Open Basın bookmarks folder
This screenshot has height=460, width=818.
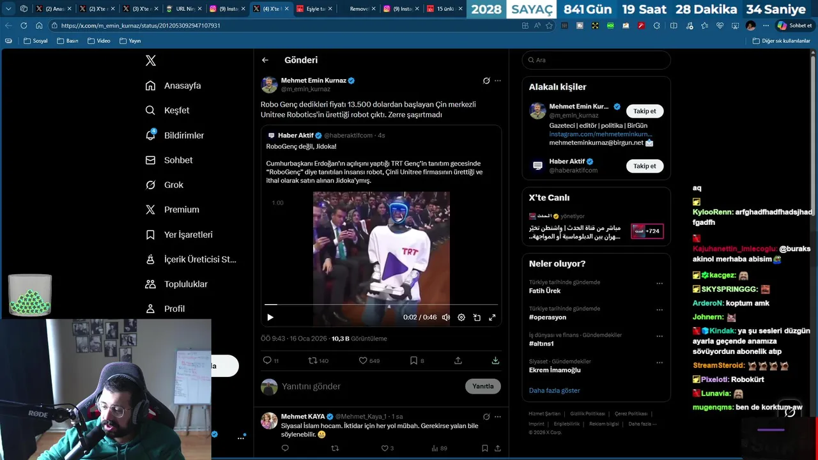pyautogui.click(x=67, y=41)
